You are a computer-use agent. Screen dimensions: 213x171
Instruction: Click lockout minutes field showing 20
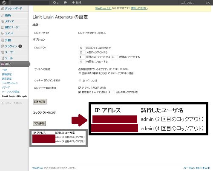click(82, 53)
